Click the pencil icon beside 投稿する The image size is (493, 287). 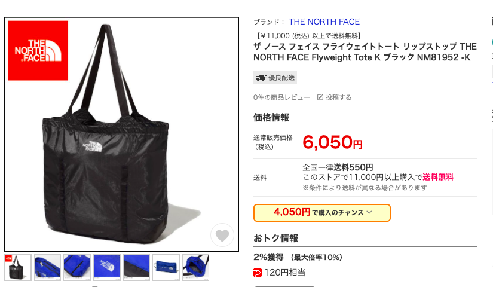pyautogui.click(x=320, y=97)
